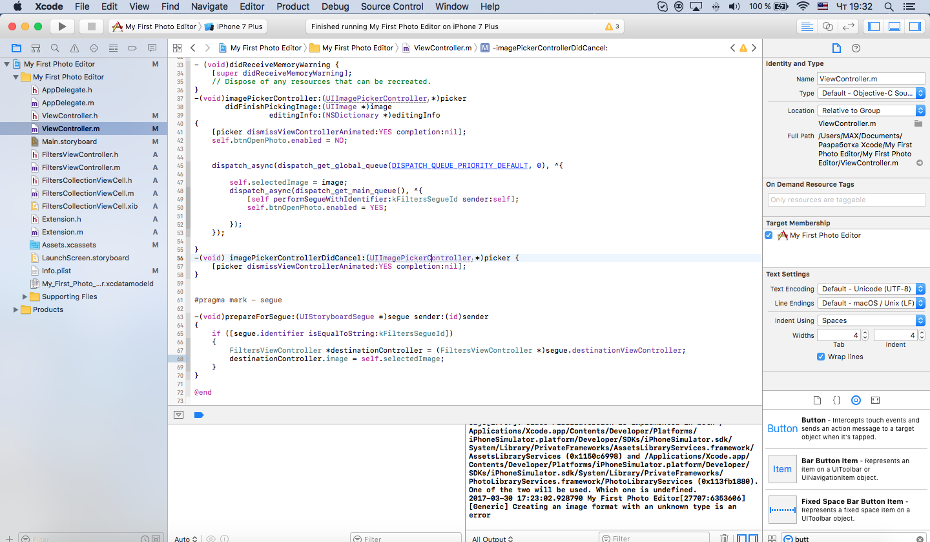Jump to the next issue in the jump bar
The width and height of the screenshot is (930, 542).
[x=753, y=48]
